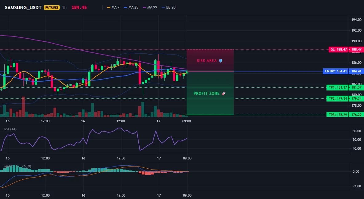Click 60.00 on the RSI axis

tap(357, 131)
